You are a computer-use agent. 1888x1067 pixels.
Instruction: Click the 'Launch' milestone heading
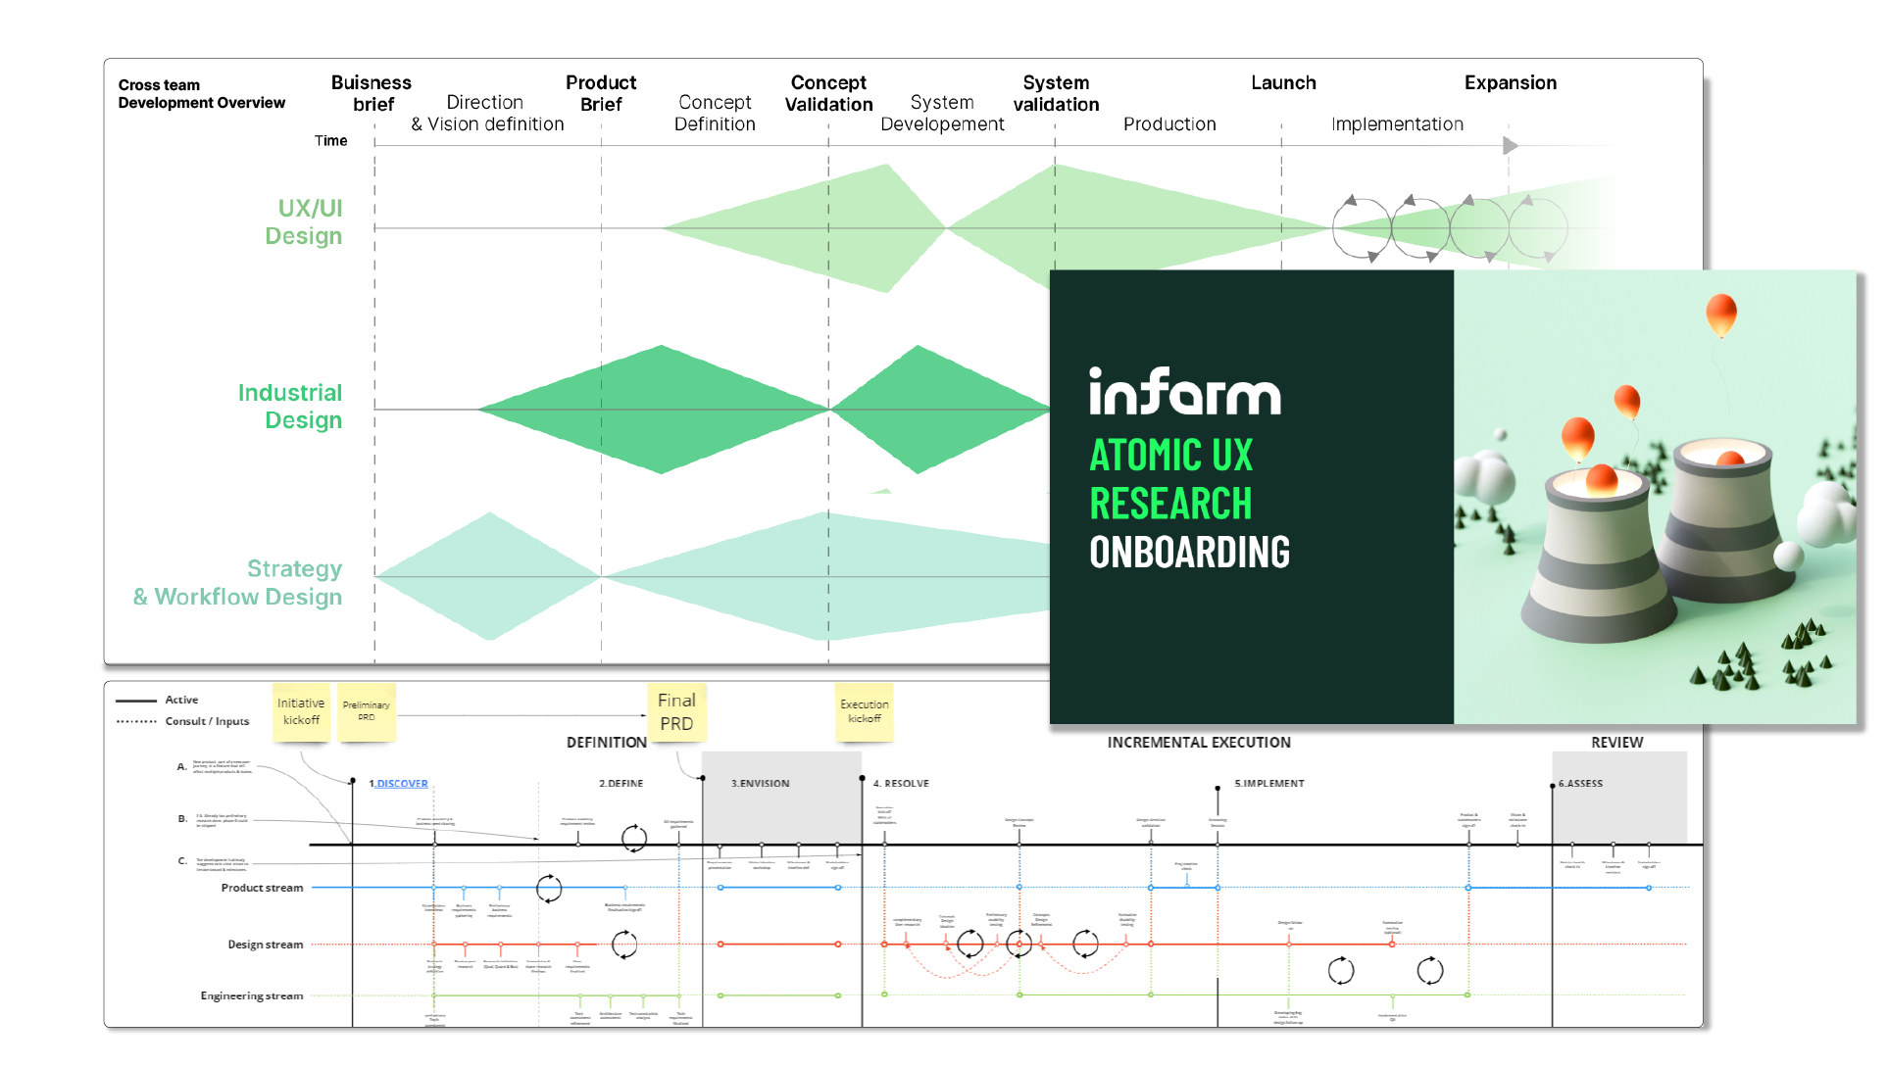pos(1283,83)
